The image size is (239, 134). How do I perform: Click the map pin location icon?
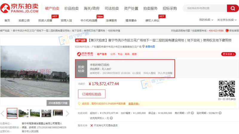[x=143, y=46]
